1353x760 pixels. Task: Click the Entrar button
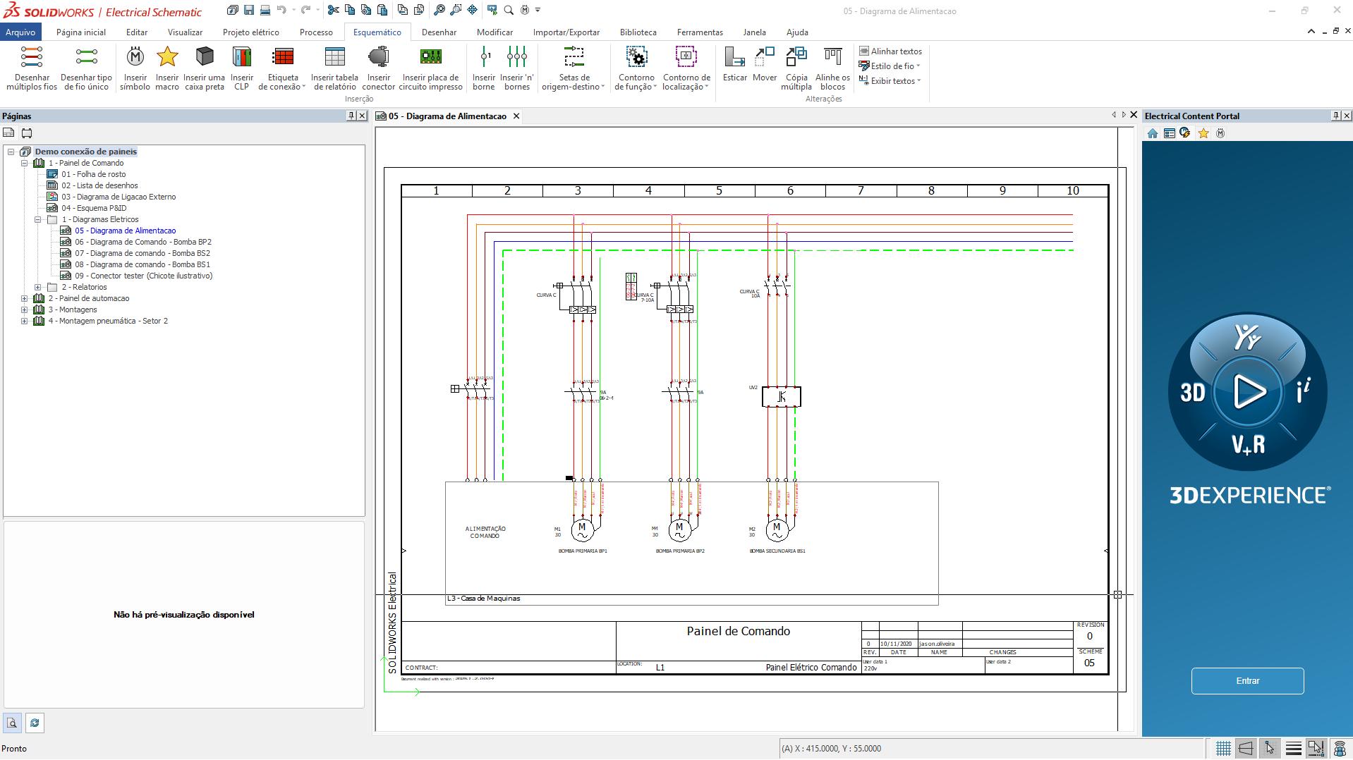(1247, 681)
